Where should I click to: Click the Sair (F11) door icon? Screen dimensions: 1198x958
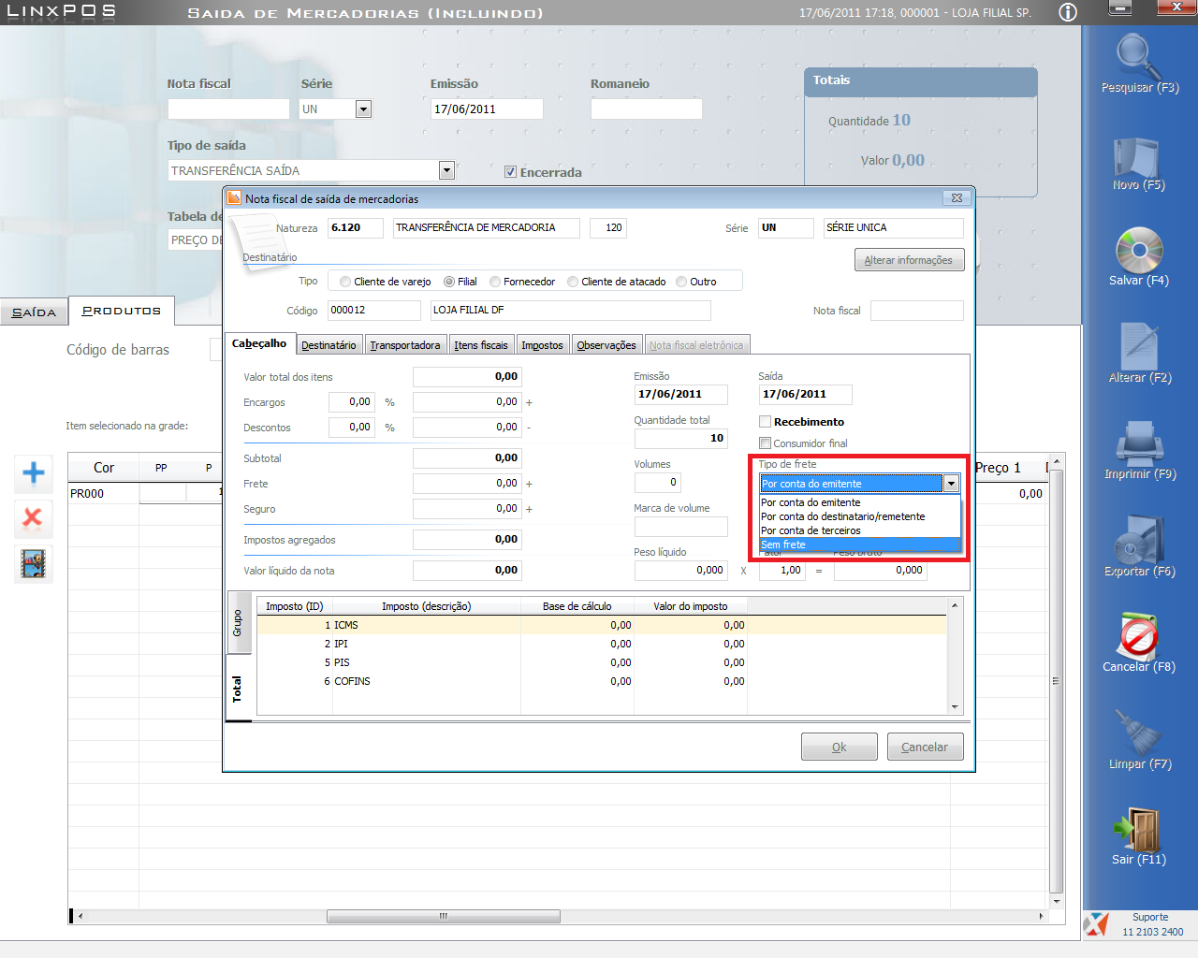[x=1138, y=829]
